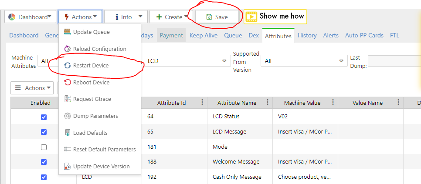Switch to the History tab

point(307,36)
